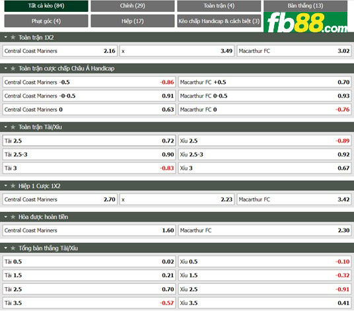This screenshot has width=354, height=311.
Task: Choose Central Coast Mariners -0.5 at -0.86
Action: click(89, 82)
